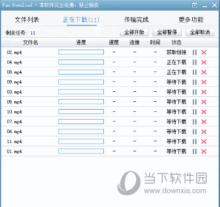The image size is (220, 207).
Task: Cancel the 07.mp4 download
Action: [204, 122]
